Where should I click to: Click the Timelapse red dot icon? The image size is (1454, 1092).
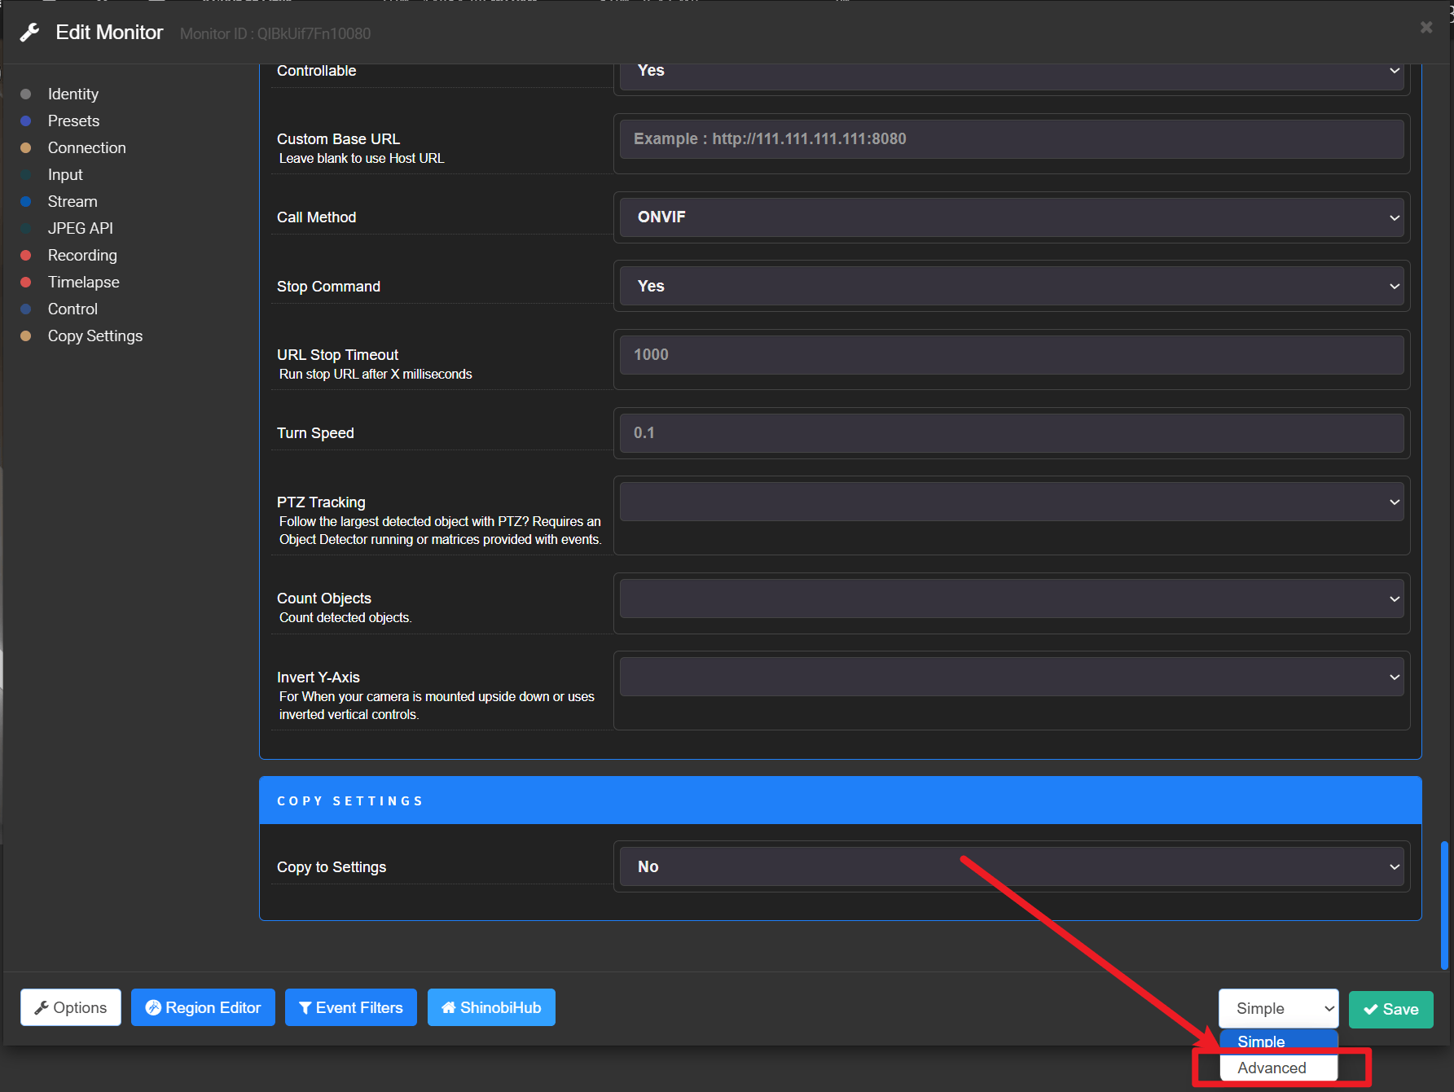click(x=26, y=283)
